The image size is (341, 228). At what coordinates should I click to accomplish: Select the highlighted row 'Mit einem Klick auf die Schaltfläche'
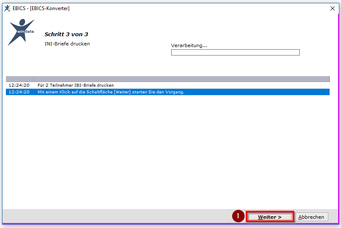point(168,92)
